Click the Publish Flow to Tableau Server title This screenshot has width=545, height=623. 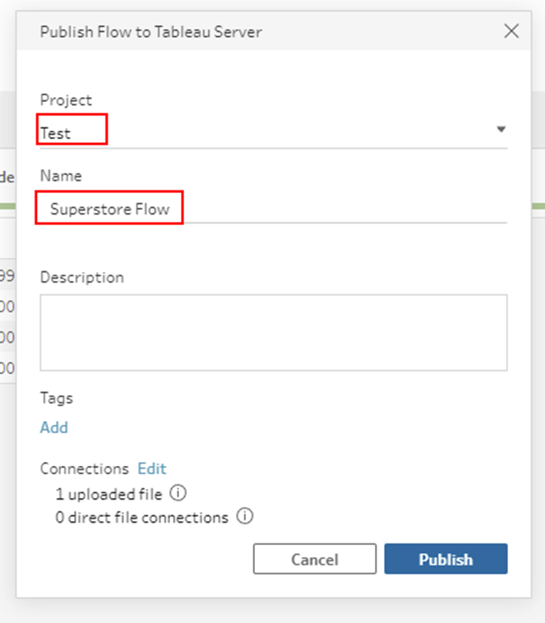[151, 32]
